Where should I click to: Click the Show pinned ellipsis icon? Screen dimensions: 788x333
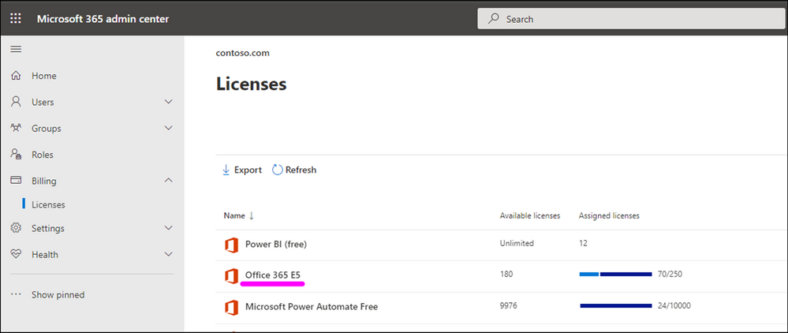[16, 295]
